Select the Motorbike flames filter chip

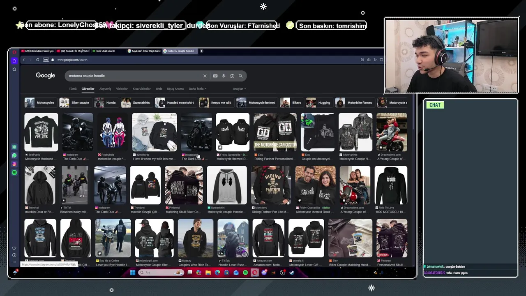354,103
